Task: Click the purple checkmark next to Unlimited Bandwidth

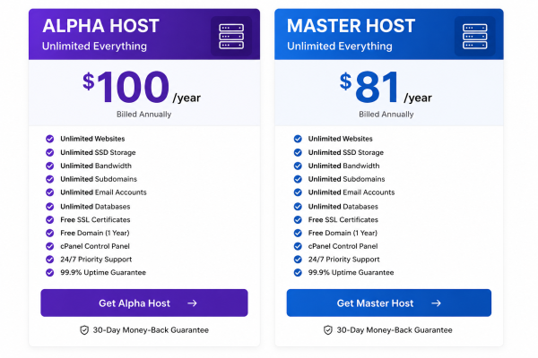Action: (x=49, y=166)
